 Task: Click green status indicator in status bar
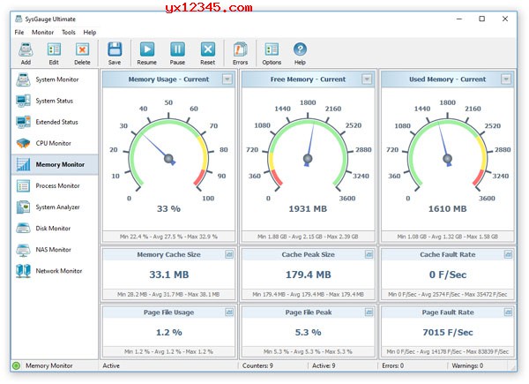16,365
